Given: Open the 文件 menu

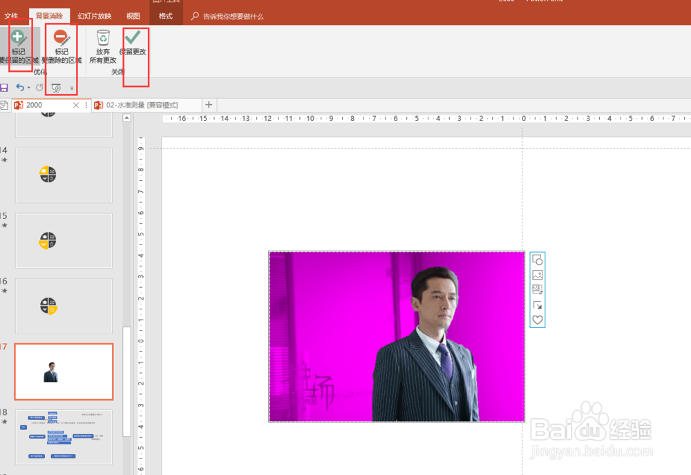Looking at the screenshot, I should click(12, 17).
